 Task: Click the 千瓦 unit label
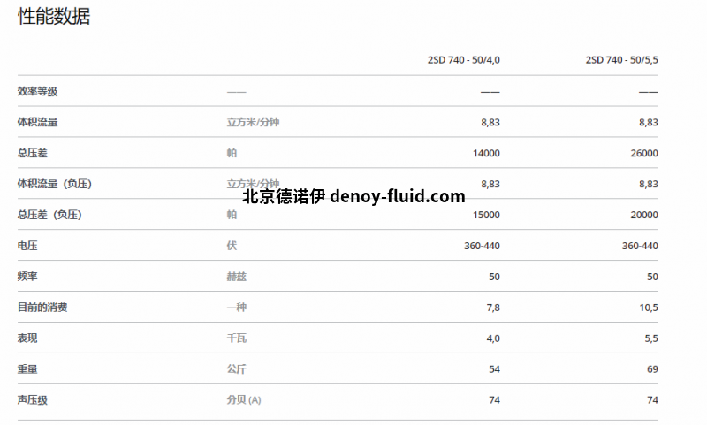(237, 338)
